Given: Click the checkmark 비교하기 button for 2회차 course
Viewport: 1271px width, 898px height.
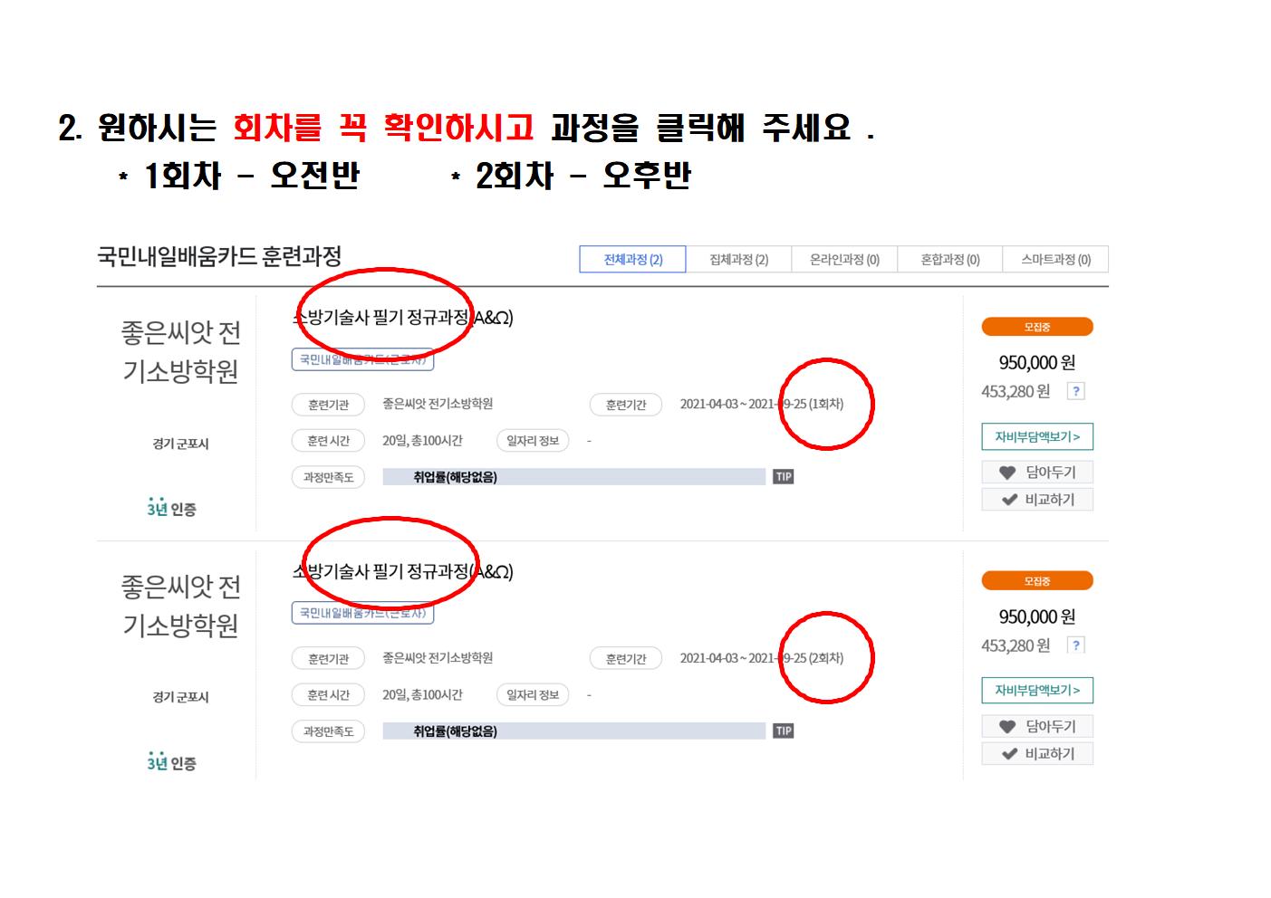Looking at the screenshot, I should 1037,754.
